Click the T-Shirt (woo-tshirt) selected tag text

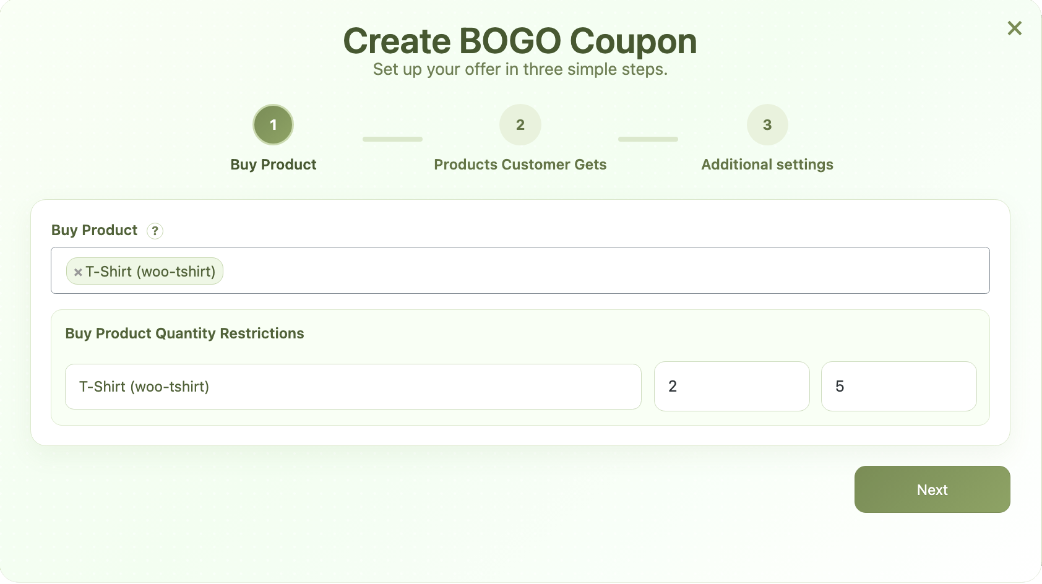(150, 272)
